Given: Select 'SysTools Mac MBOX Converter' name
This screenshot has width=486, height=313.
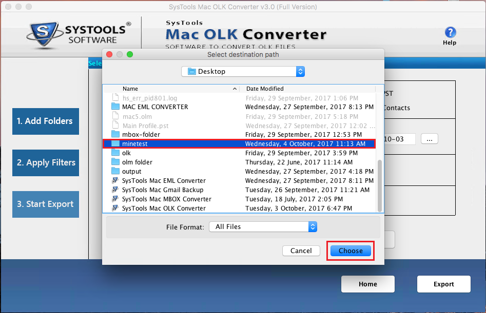Looking at the screenshot, I should coord(167,199).
